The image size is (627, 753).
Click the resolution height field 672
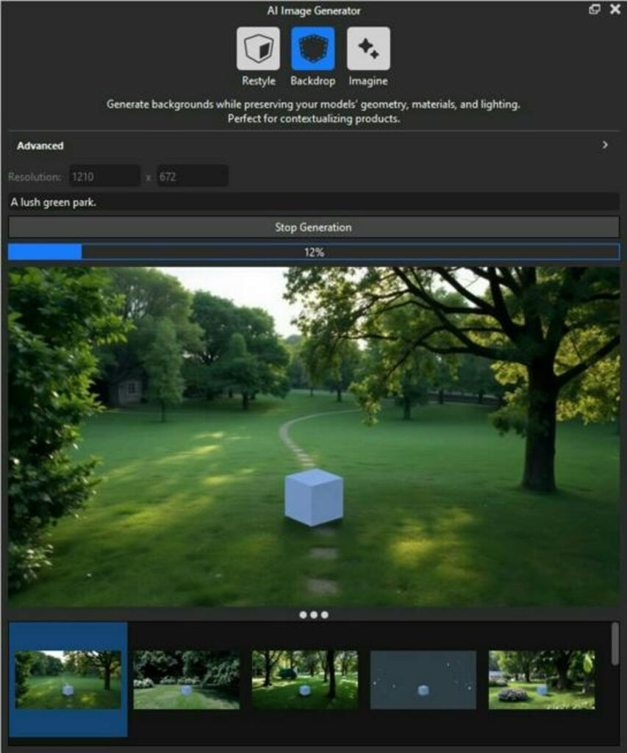193,176
